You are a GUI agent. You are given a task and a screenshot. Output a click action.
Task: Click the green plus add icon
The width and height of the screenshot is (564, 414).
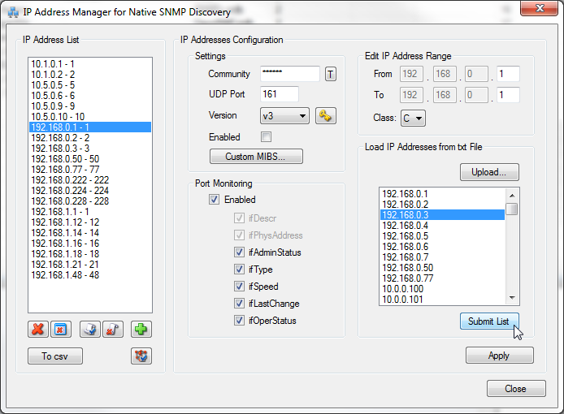[x=141, y=330]
